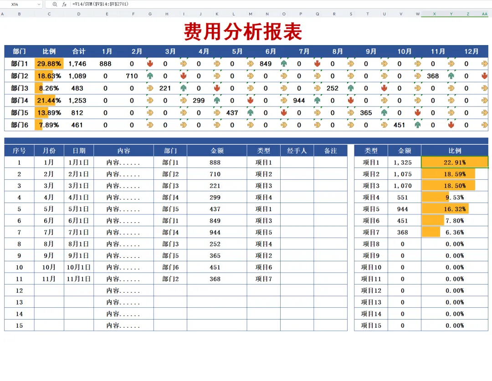Click the 比例 header in top table
The image size is (492, 381).
coord(49,51)
